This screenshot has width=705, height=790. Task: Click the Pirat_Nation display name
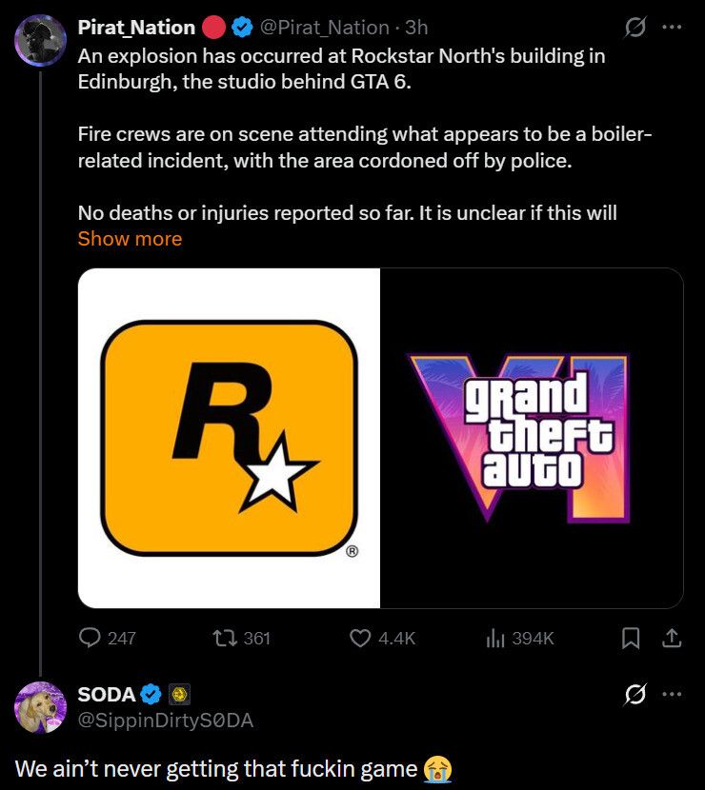pyautogui.click(x=136, y=28)
